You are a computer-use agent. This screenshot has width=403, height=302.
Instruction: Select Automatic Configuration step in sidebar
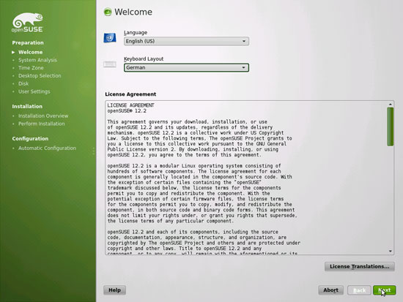(47, 148)
